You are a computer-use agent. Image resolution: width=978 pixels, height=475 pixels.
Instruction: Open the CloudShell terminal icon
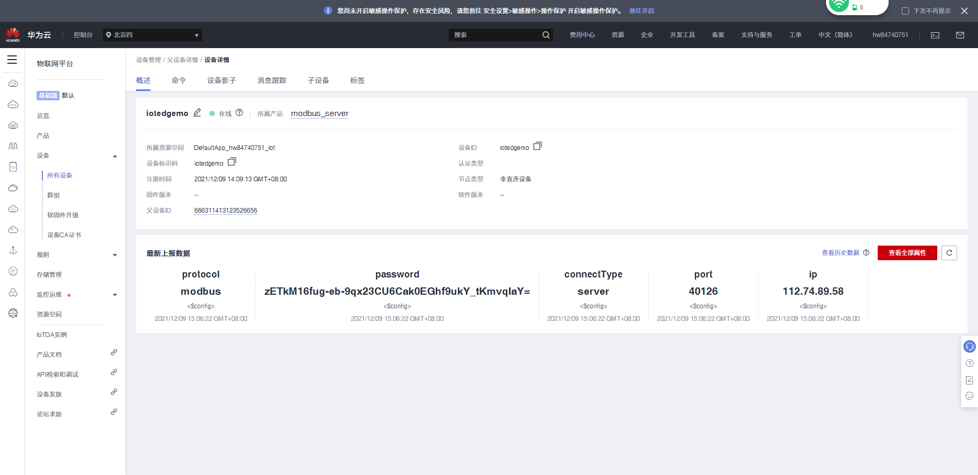pyautogui.click(x=935, y=35)
